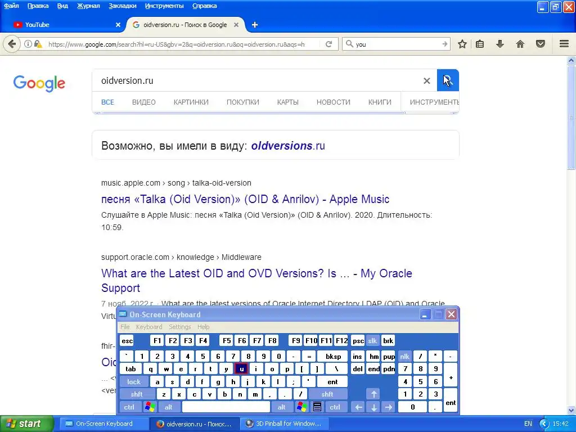Open the ИНСТРУМЕНТЫ search tools
Viewport: 576px width, 432px height.
[434, 102]
